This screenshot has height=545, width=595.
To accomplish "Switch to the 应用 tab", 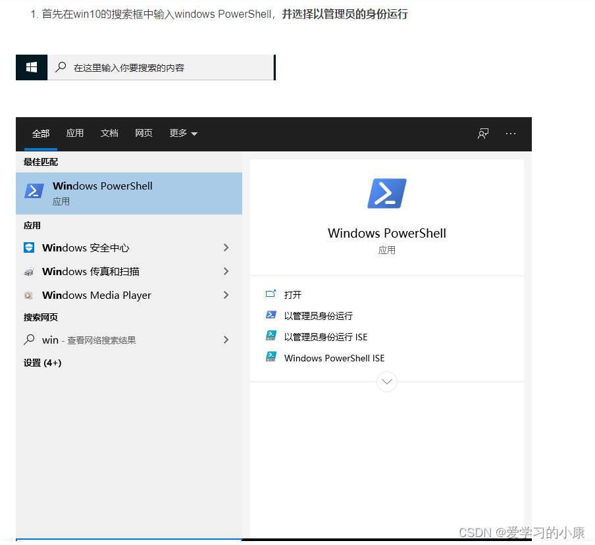I will (75, 133).
